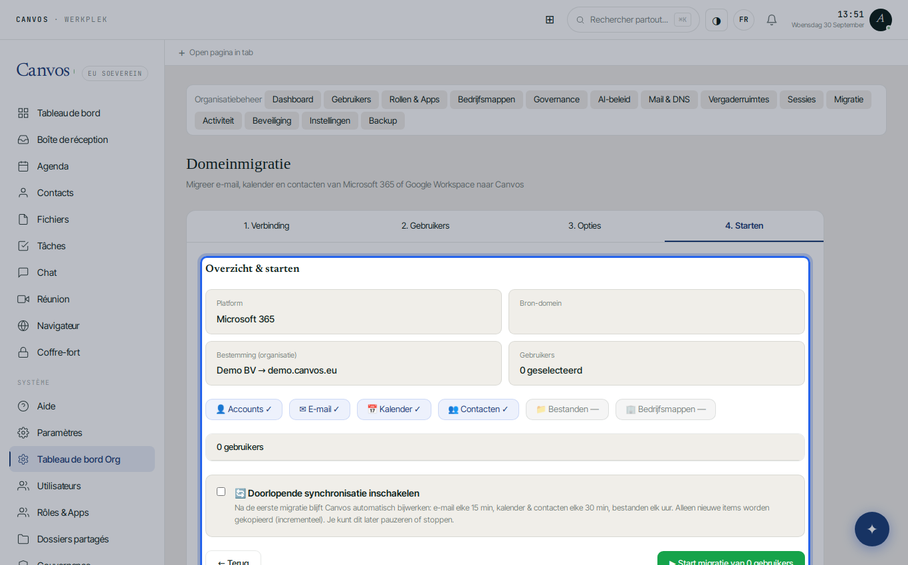Open Aide help page
This screenshot has height=565, width=908.
tap(82, 406)
